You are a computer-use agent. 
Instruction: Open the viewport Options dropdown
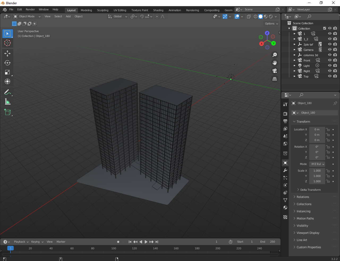click(271, 24)
